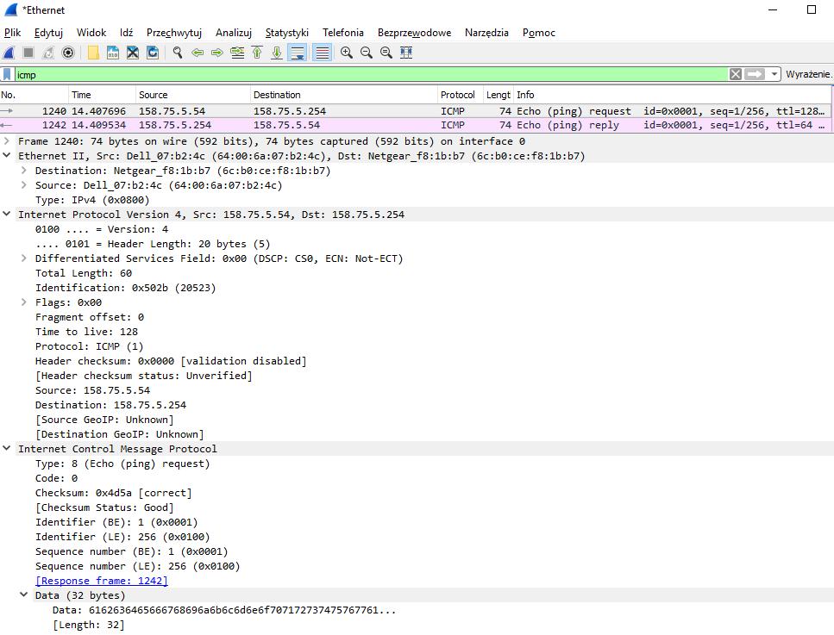The height and width of the screenshot is (635, 834).
Task: Zoom out the main window text
Action: coord(366,53)
